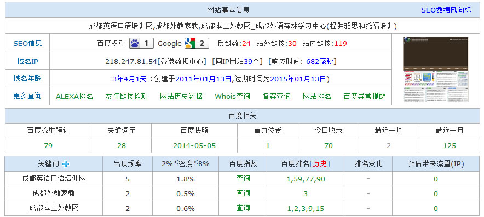The width and height of the screenshot is (484, 217).
Task: Select the keyword 成都英语口语培训网 cell
Action: 54,179
